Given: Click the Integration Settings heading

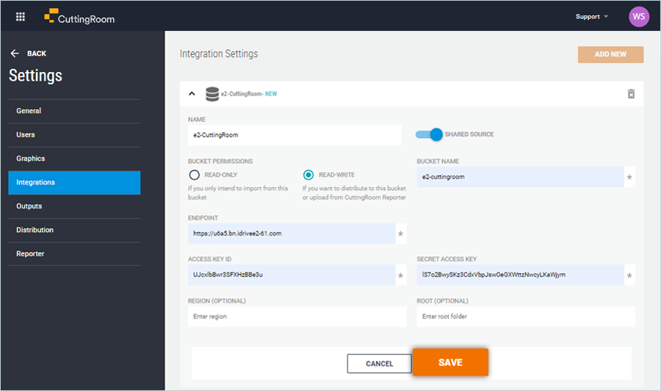Looking at the screenshot, I should (x=219, y=54).
